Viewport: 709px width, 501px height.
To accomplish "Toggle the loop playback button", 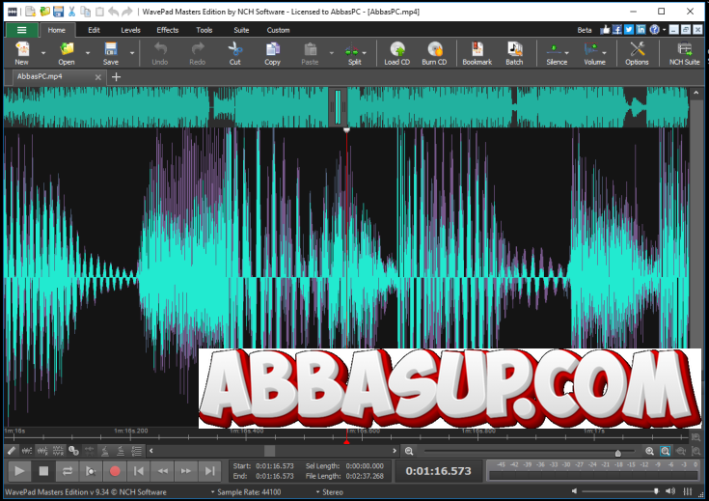I will click(68, 471).
